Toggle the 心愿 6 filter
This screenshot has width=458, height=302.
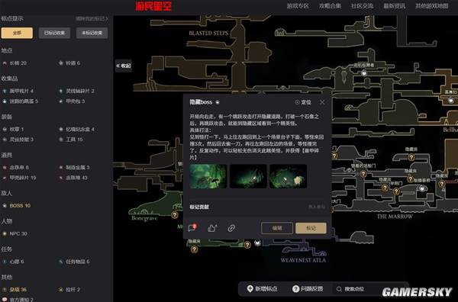pyautogui.click(x=14, y=262)
